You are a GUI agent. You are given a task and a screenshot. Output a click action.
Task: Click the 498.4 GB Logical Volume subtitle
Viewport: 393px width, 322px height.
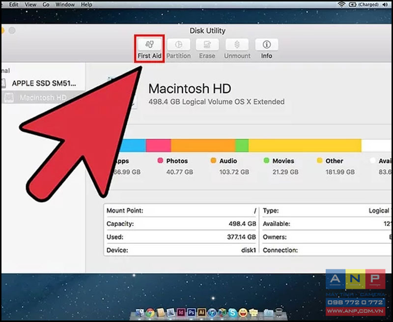coord(217,102)
